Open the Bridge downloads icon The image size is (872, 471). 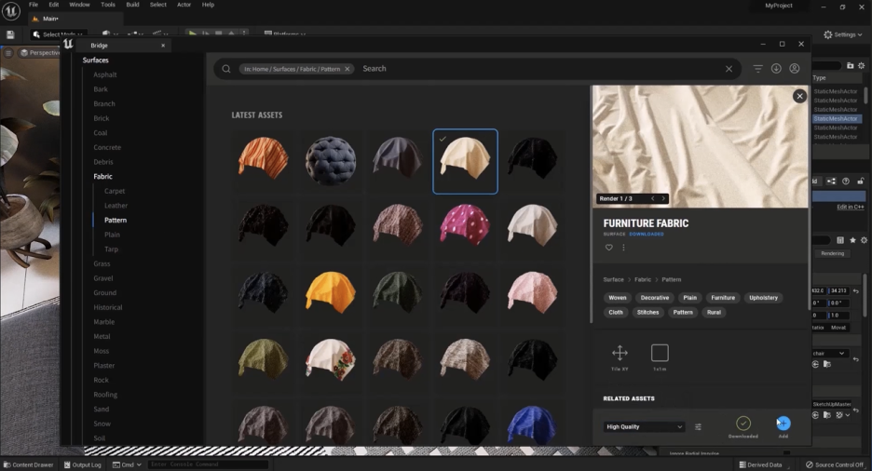click(776, 68)
